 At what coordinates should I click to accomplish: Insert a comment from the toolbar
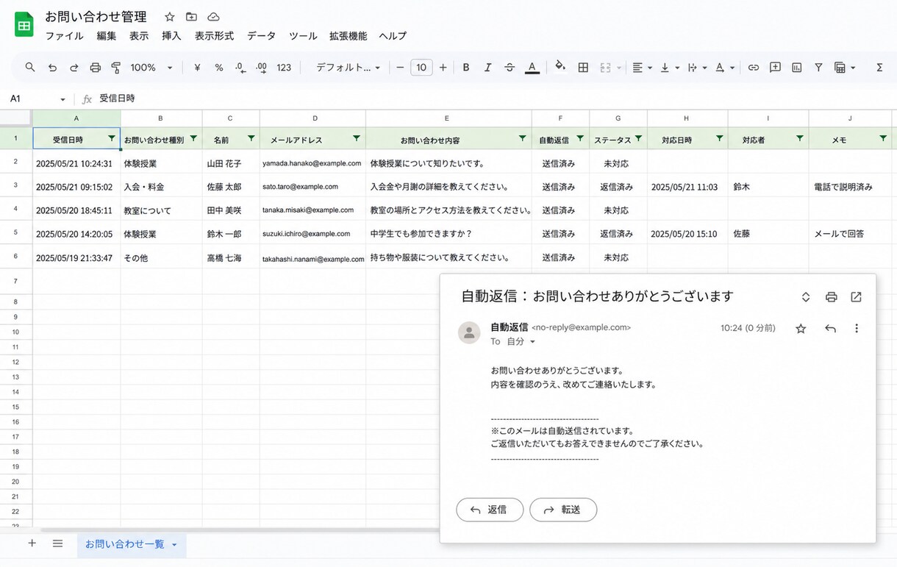coord(775,67)
